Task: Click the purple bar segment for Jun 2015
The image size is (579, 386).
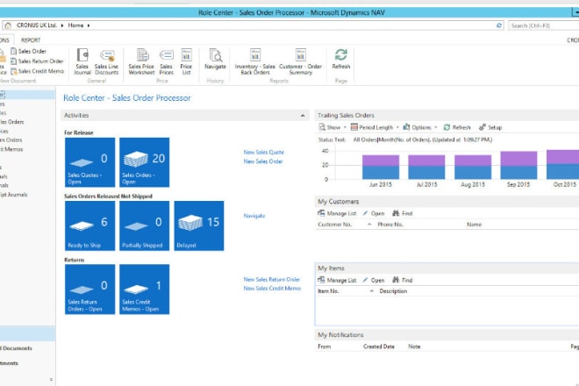Action: 381,161
